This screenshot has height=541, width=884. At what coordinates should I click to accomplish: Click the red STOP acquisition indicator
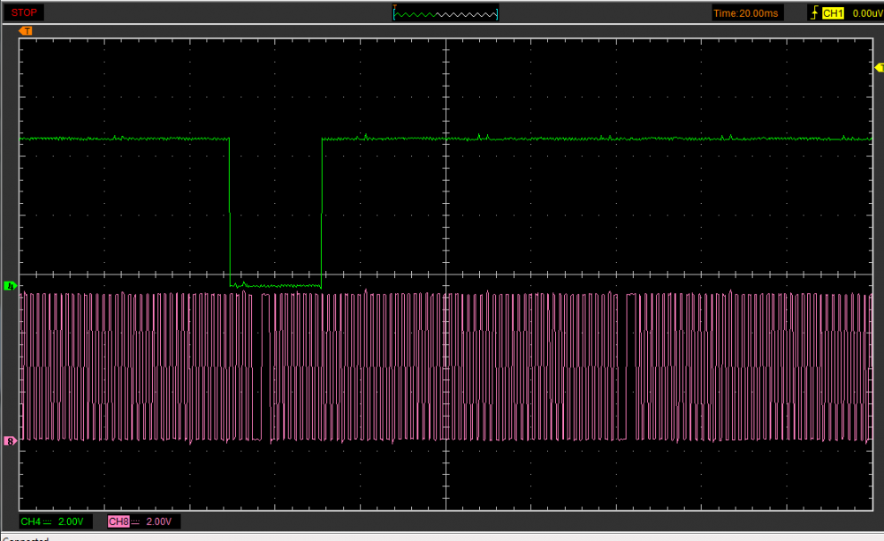click(x=24, y=12)
